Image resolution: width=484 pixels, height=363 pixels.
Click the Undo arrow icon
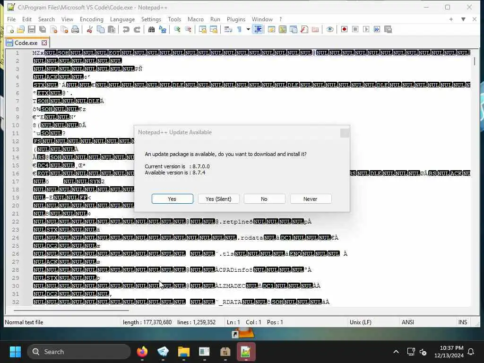[126, 30]
